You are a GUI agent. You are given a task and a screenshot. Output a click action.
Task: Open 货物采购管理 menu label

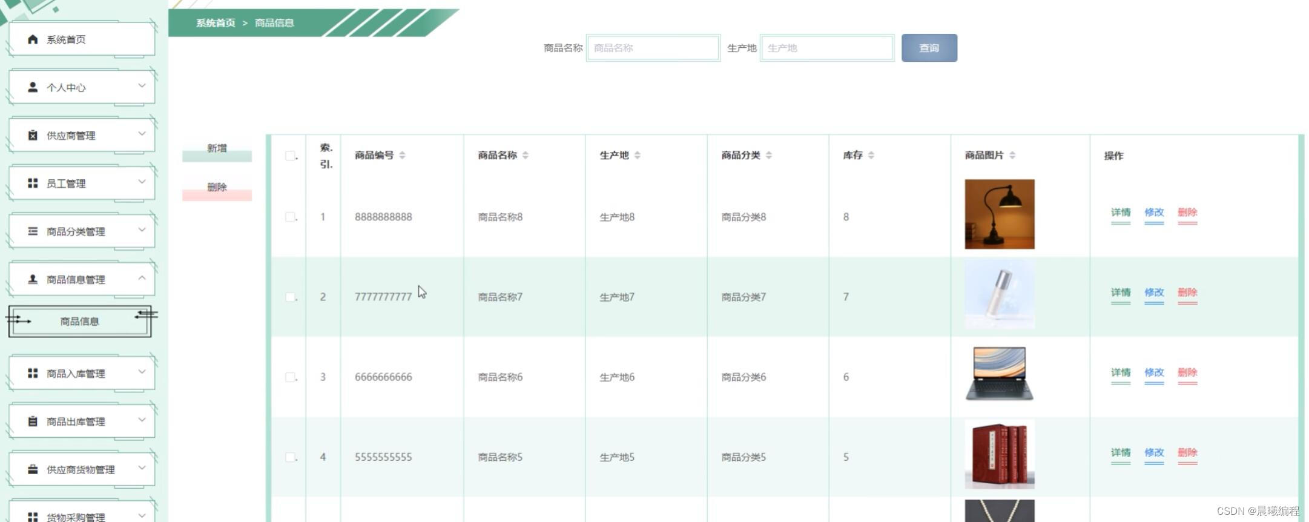tap(76, 517)
